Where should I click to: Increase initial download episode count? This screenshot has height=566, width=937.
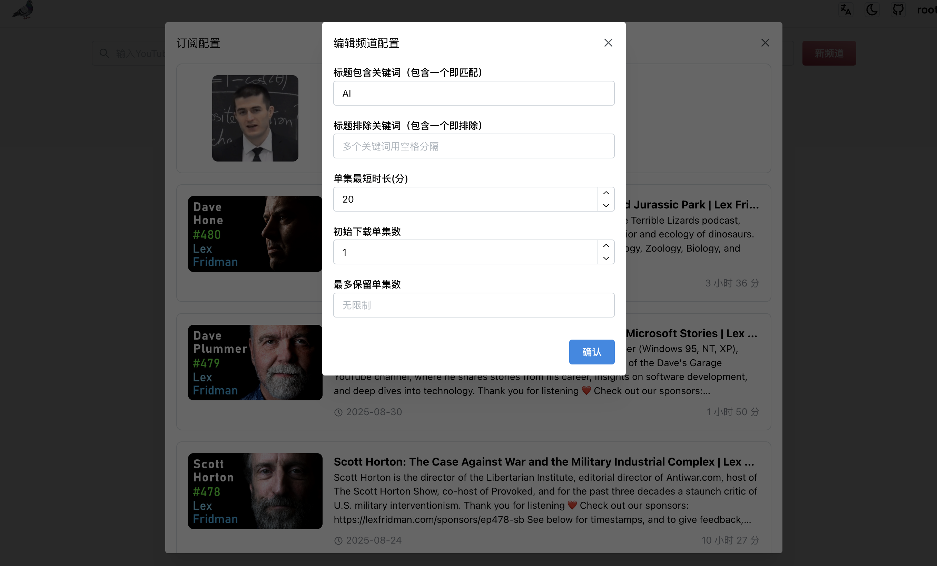pos(606,246)
